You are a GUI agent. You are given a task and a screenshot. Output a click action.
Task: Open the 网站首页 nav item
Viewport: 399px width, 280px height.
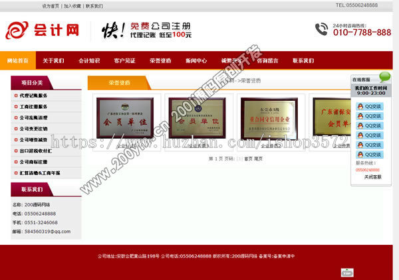[x=18, y=60]
